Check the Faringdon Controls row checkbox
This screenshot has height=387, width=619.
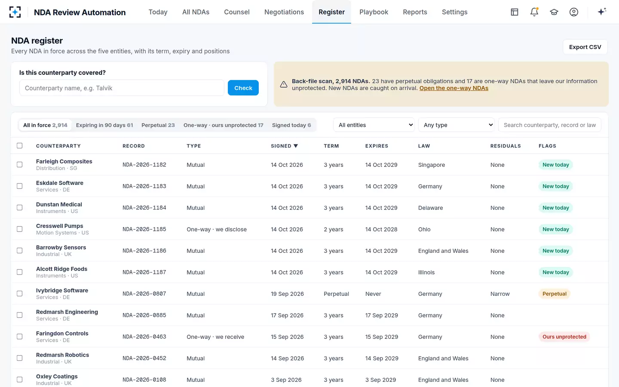[19, 337]
